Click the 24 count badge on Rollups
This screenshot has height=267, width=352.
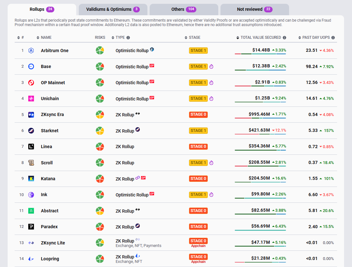click(x=50, y=10)
